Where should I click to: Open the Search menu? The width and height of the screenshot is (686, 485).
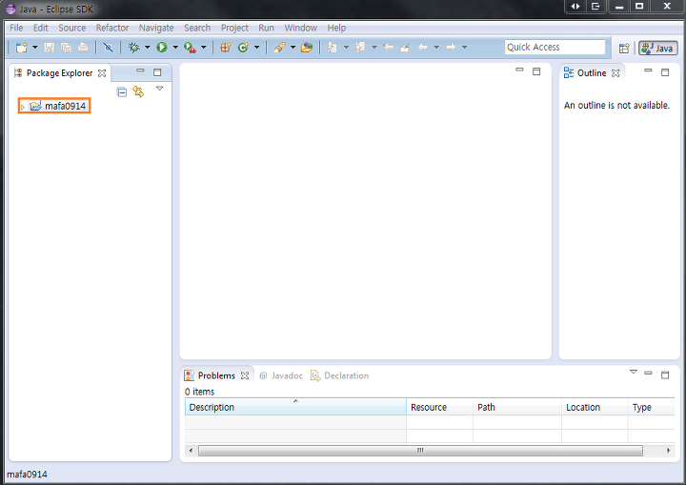pos(197,28)
